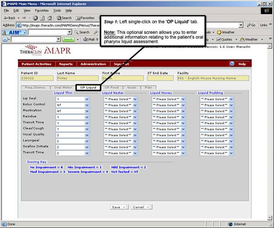The image size is (274, 228).
Task: Expand the Address bar URL dropdown arrow
Action: point(241,25)
